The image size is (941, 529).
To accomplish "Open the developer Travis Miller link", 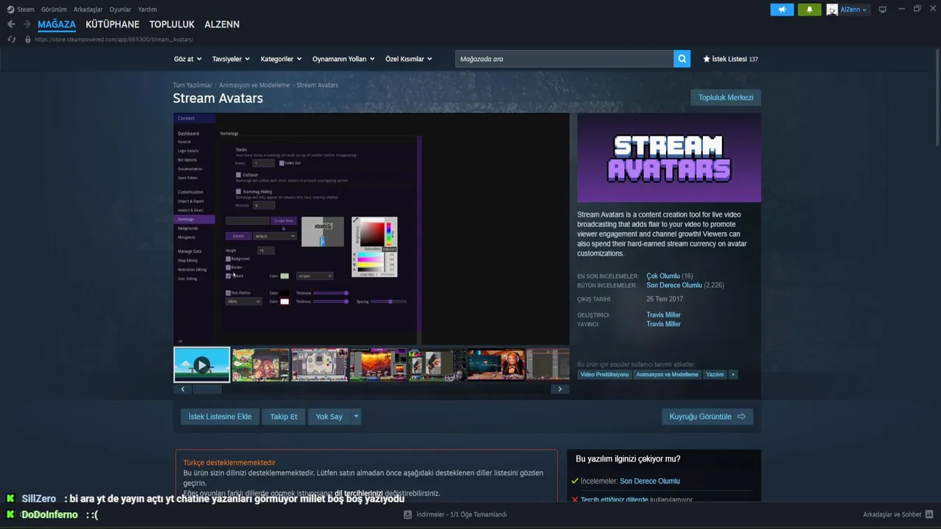I will tap(663, 315).
